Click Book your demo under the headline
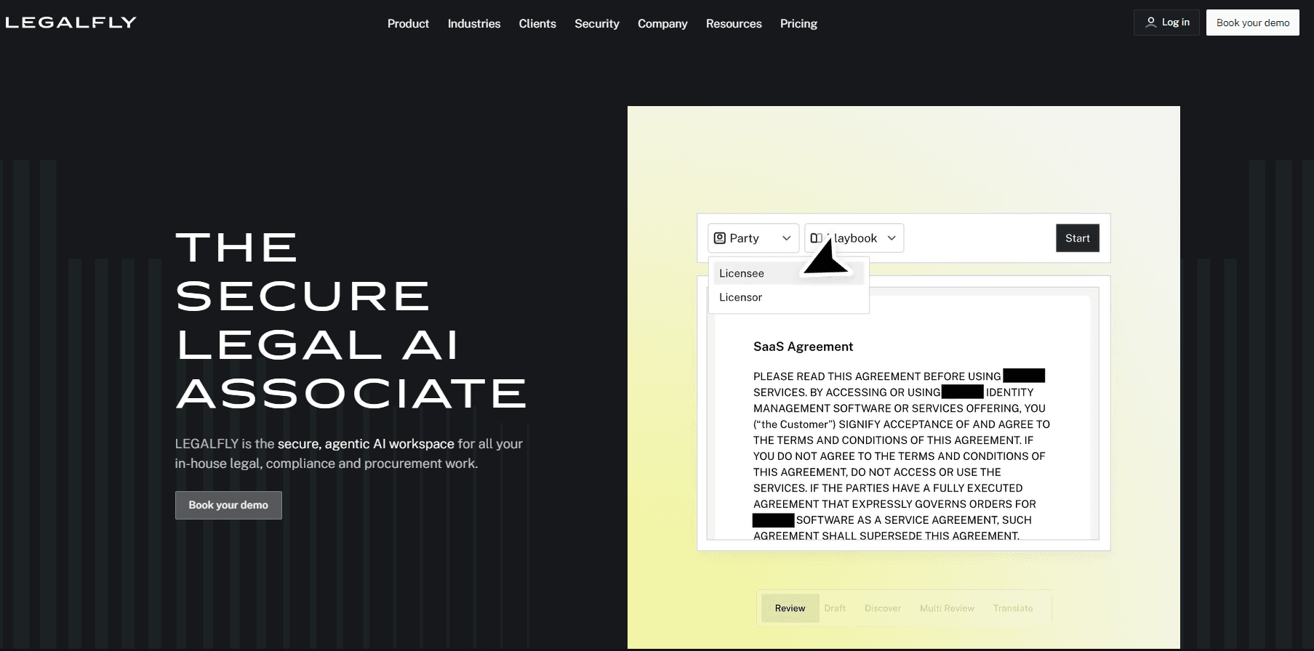The image size is (1314, 651). click(228, 505)
